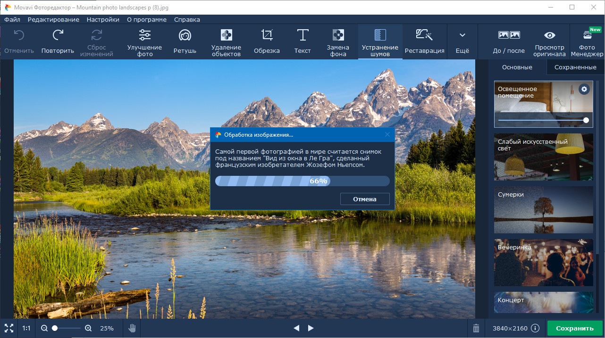This screenshot has height=338, width=605.
Task: Click the 66% progress bar
Action: point(302,181)
